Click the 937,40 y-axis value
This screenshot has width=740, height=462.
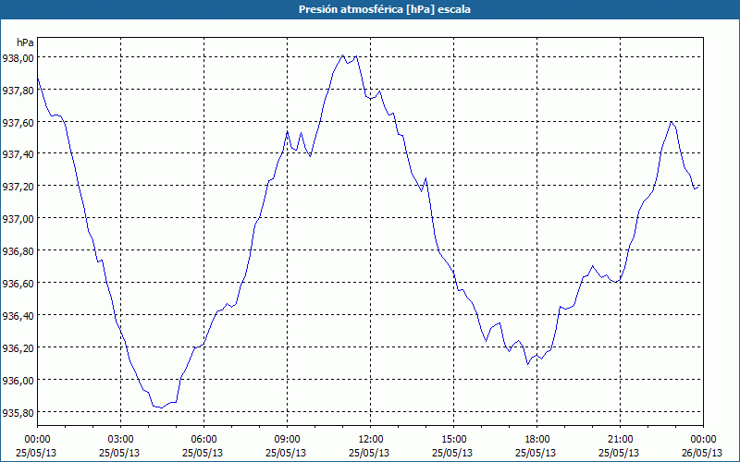click(x=18, y=154)
